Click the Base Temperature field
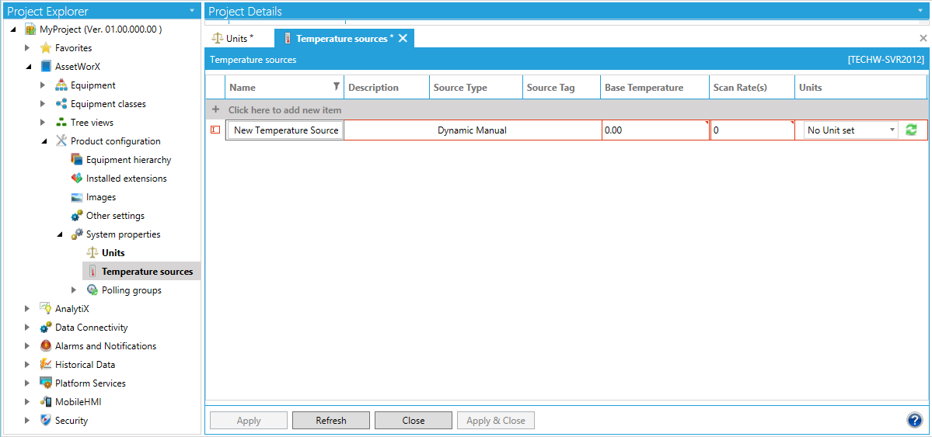This screenshot has height=437, width=932. pyautogui.click(x=654, y=130)
